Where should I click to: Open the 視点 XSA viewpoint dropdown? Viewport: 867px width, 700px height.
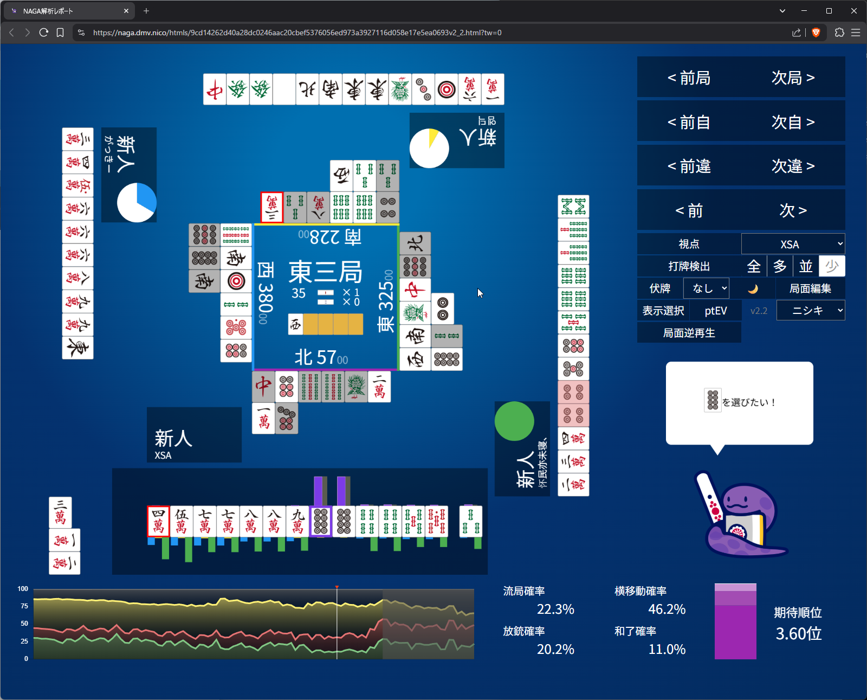pos(793,244)
